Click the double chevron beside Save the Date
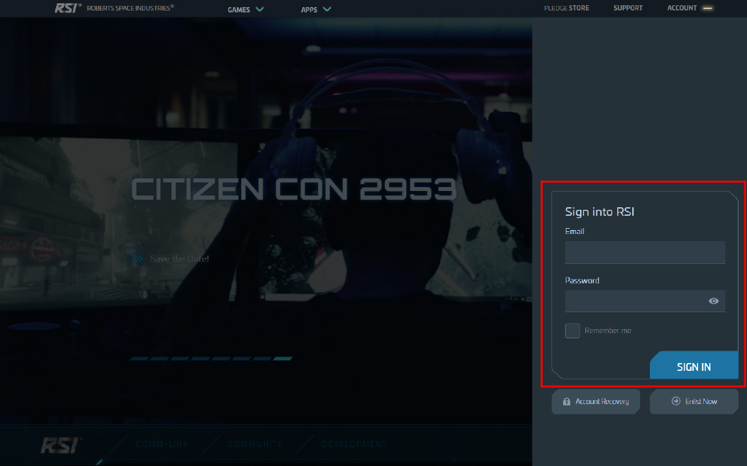 (x=138, y=259)
